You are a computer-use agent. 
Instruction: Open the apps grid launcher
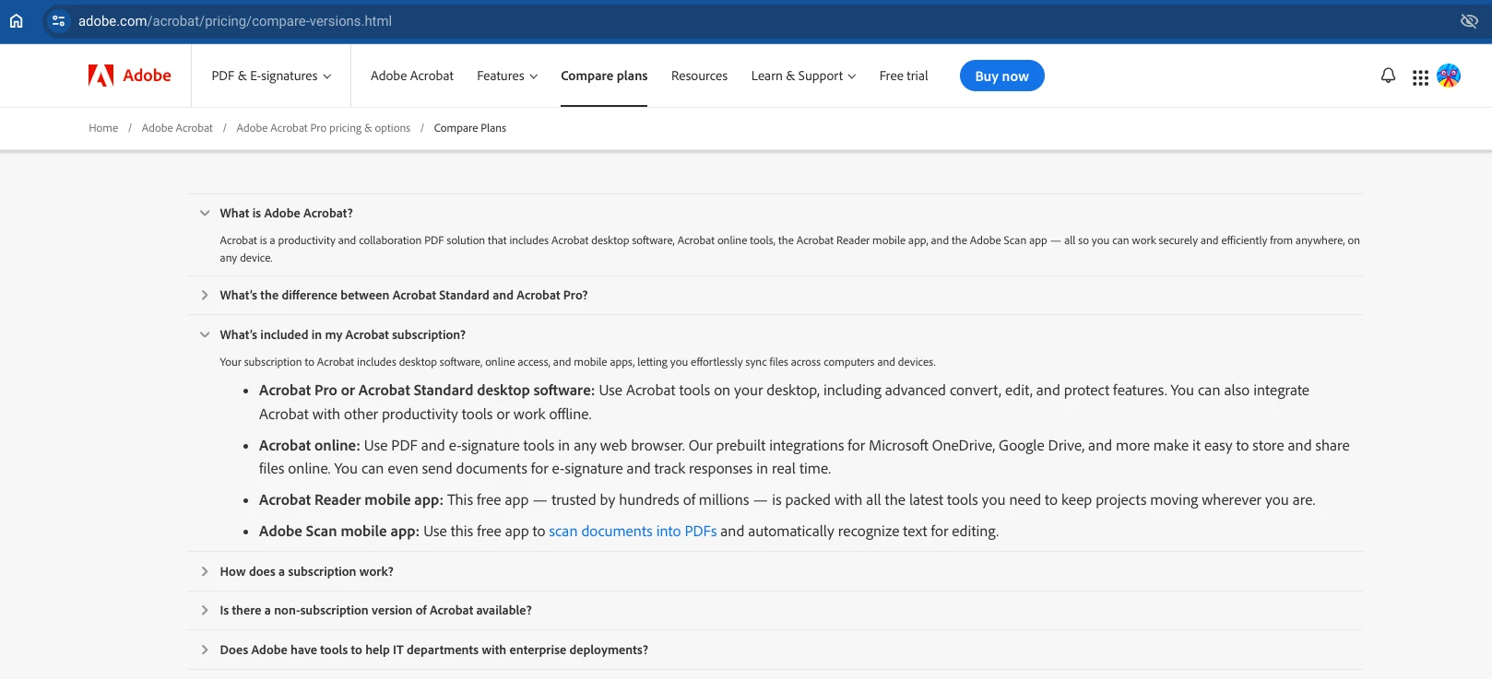1420,77
